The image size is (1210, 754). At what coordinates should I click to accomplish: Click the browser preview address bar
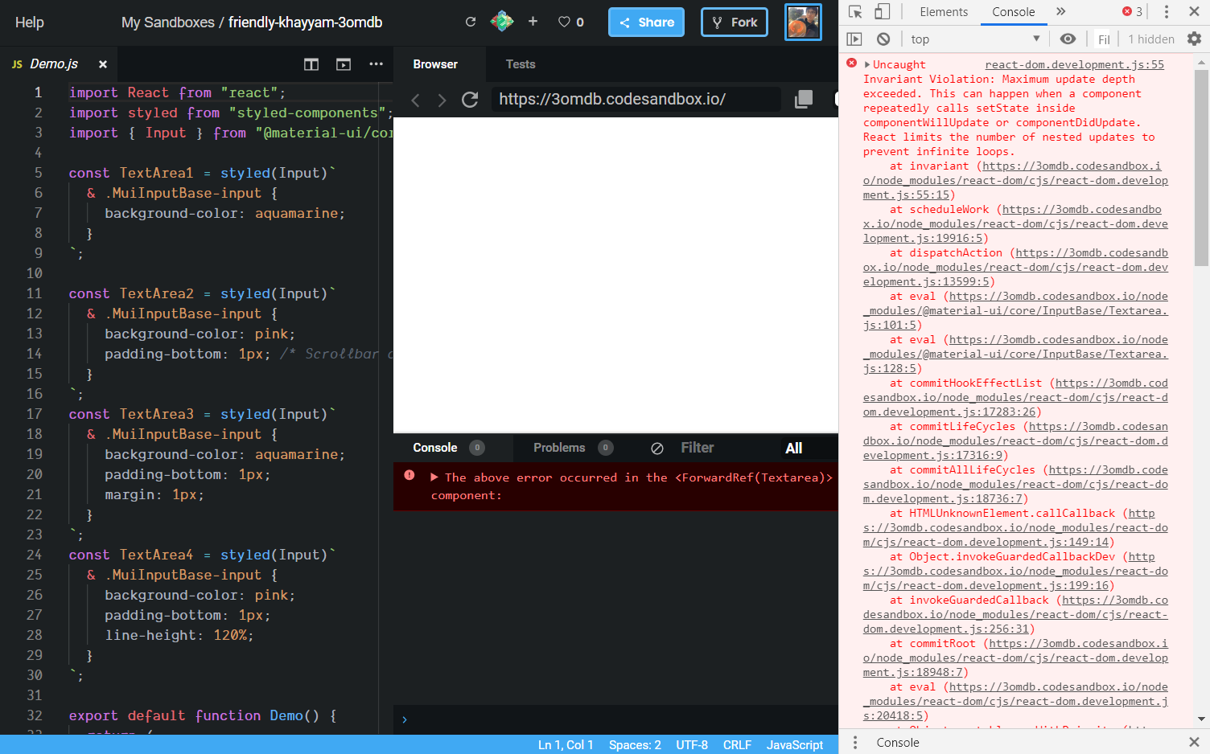[x=636, y=99]
